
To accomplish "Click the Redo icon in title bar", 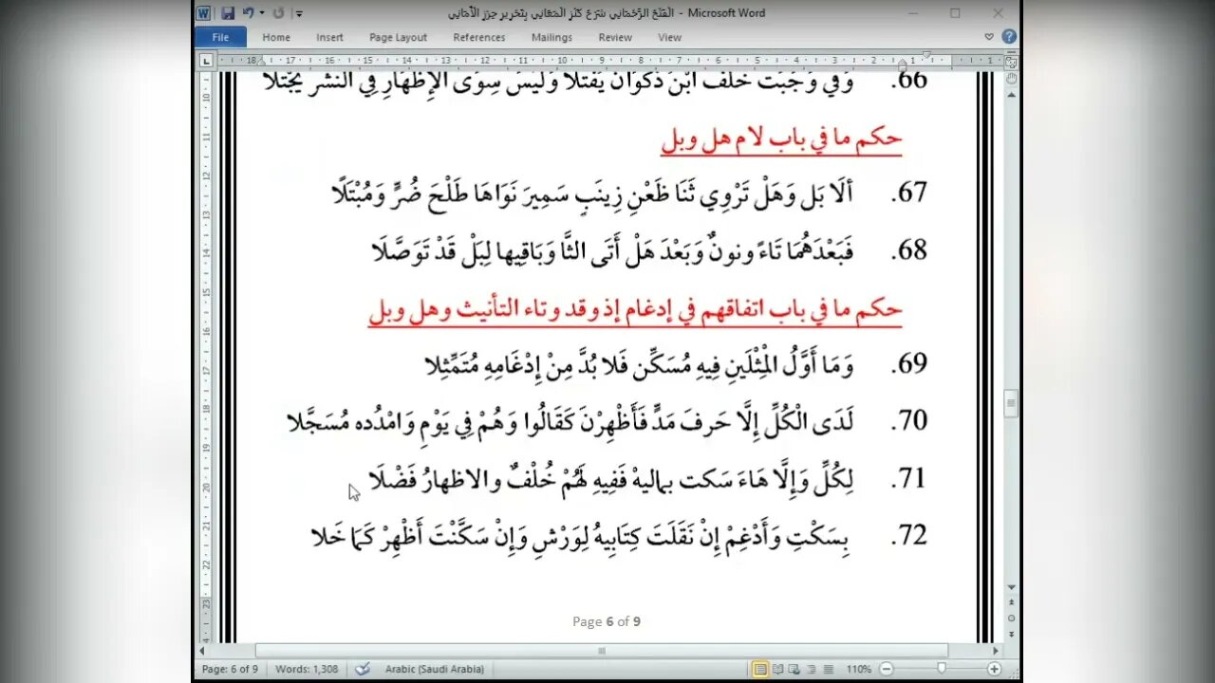I will [279, 13].
